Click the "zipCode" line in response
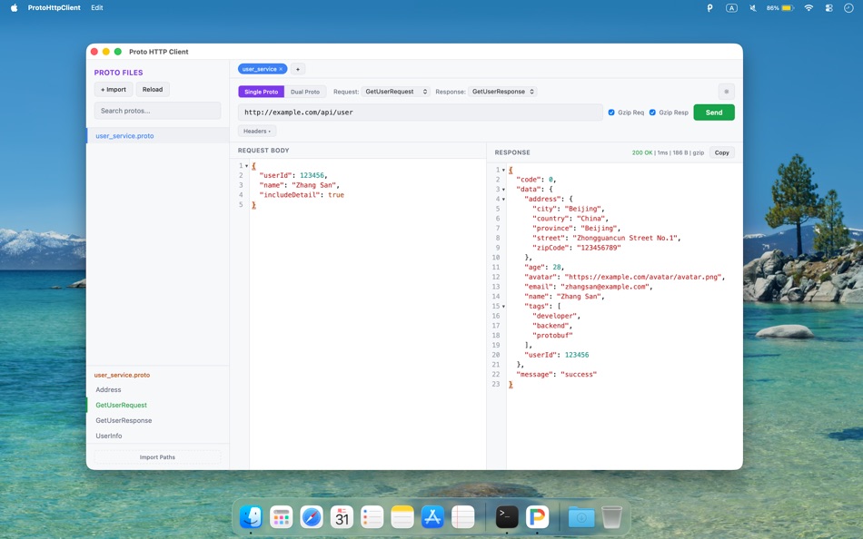The image size is (863, 539). 577,248
